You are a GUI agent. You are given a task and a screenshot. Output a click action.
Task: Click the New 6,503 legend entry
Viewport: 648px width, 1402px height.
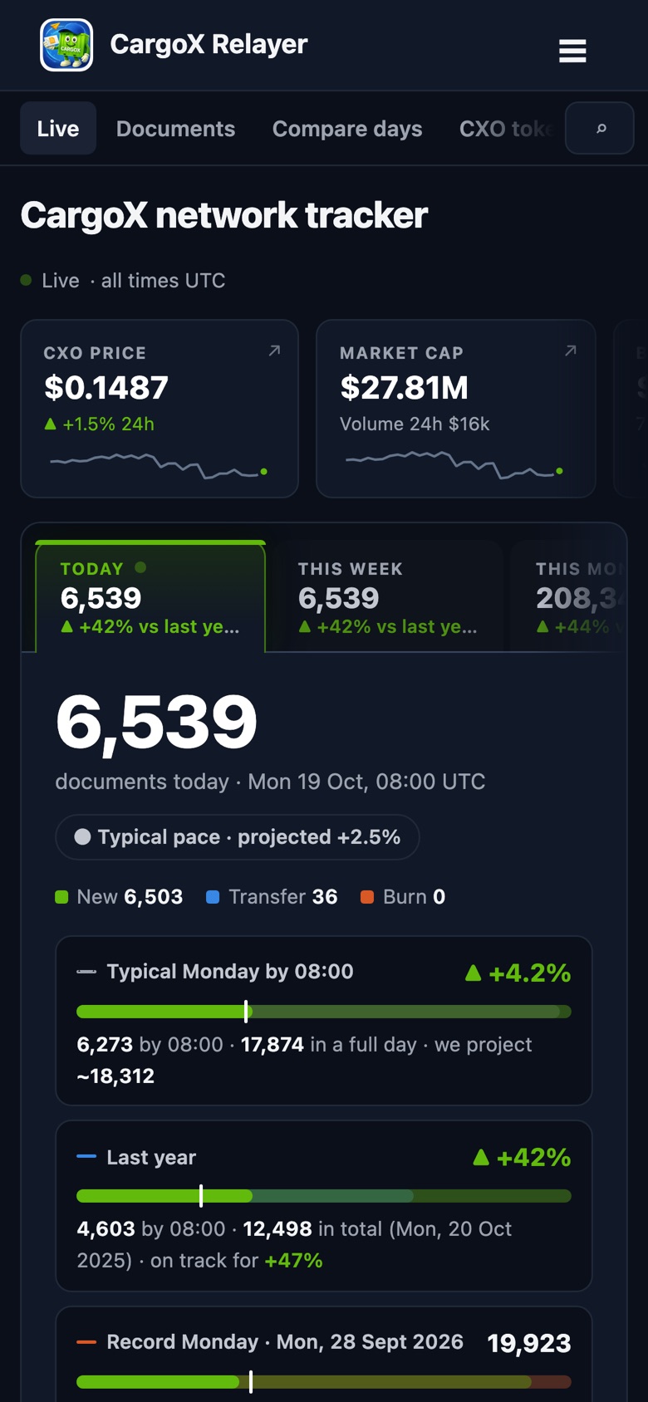coord(119,897)
